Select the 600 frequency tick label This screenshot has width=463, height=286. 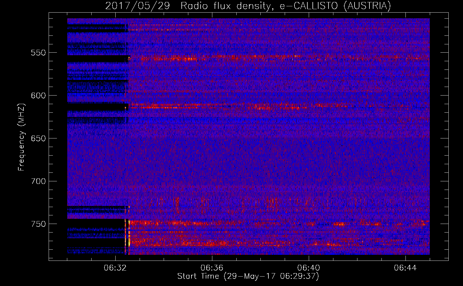coord(38,96)
